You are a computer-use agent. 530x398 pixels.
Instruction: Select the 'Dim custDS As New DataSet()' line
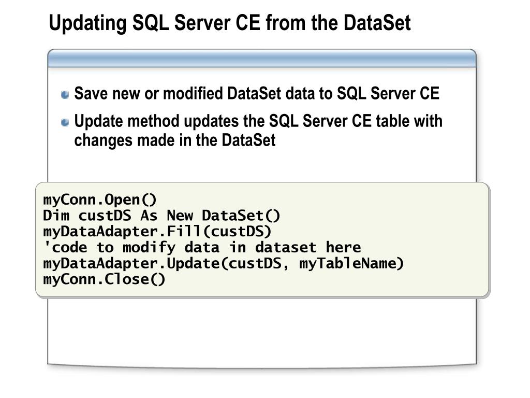click(x=161, y=216)
